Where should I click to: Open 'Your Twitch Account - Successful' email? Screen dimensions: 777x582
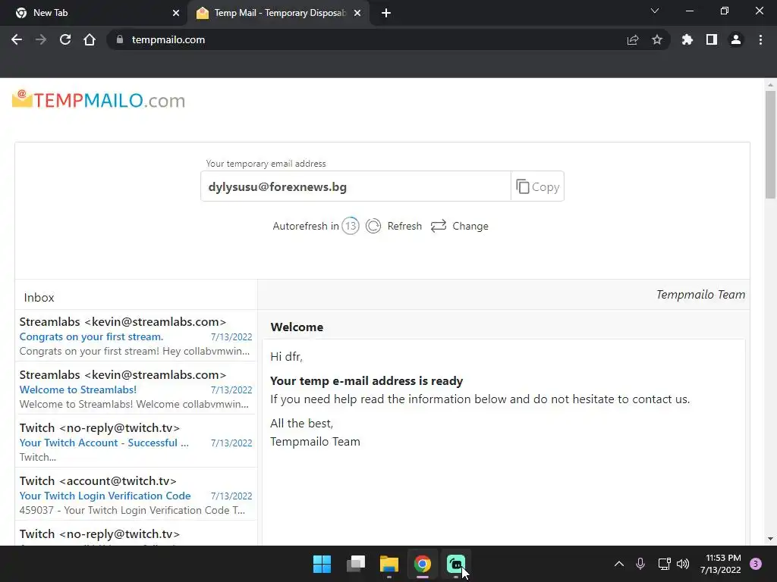pos(104,443)
